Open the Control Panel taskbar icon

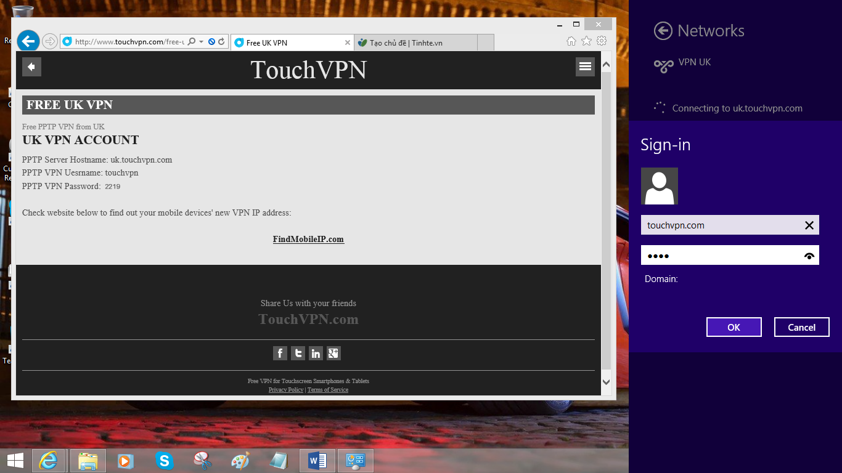(x=356, y=461)
